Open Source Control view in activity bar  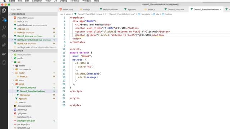4,19
